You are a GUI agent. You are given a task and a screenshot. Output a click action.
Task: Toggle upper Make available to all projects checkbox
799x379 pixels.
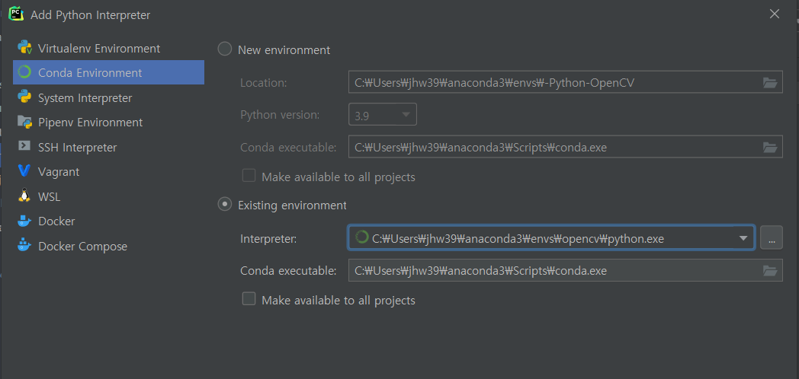[249, 176]
